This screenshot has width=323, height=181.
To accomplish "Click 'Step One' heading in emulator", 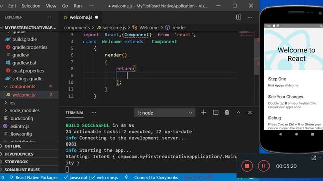I will coord(277,79).
